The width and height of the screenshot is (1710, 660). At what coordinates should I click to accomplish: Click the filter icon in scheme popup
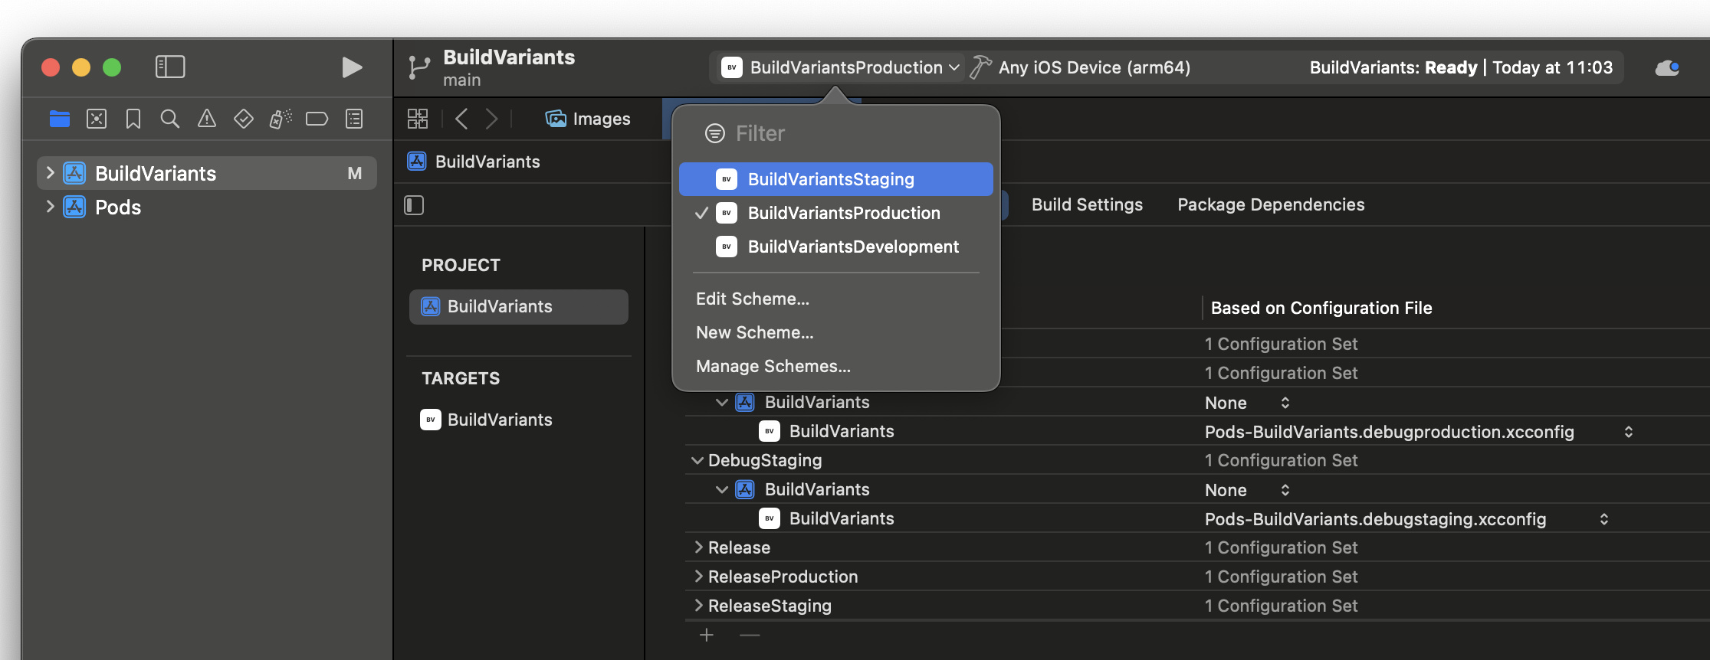click(x=715, y=133)
